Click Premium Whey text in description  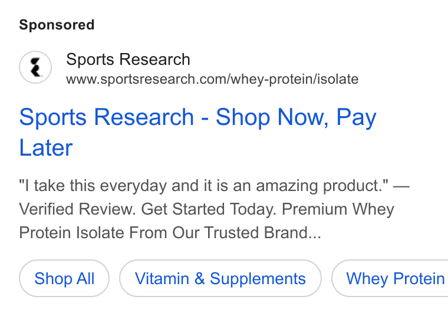point(338,209)
